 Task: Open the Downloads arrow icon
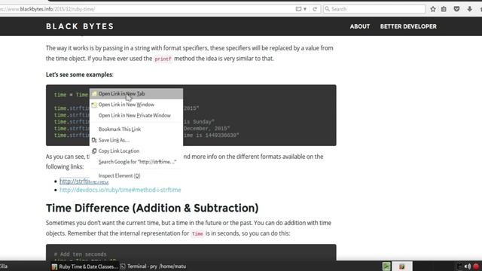click(x=470, y=9)
